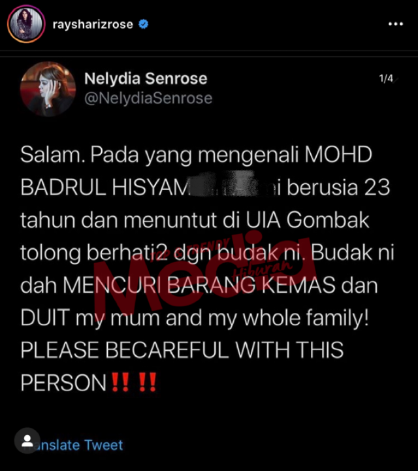Click the first red double exclamation emoji

[120, 382]
